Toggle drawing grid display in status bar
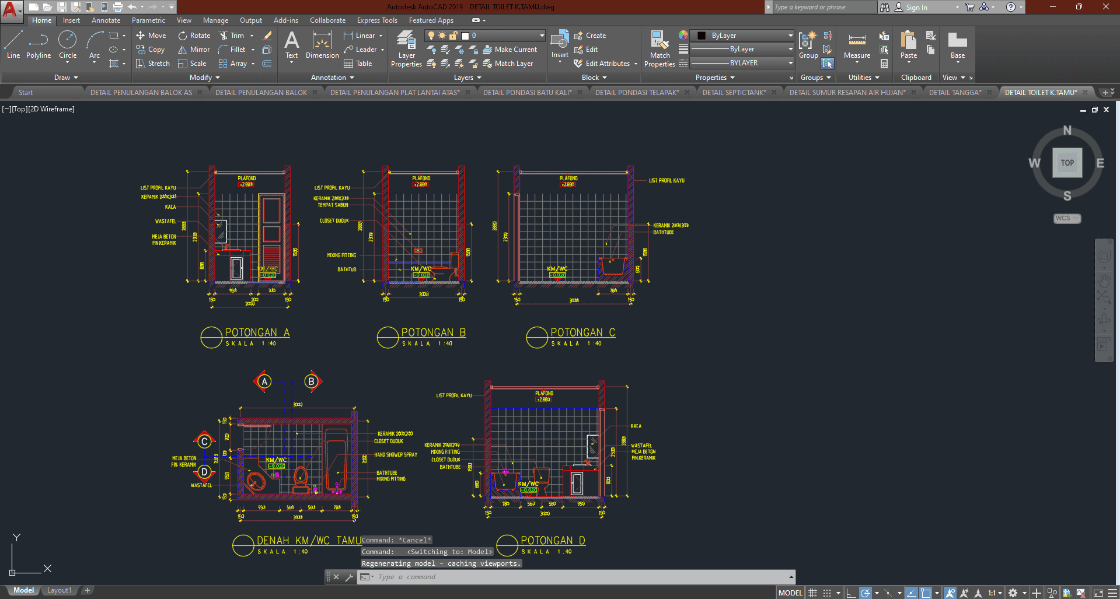 click(x=812, y=593)
